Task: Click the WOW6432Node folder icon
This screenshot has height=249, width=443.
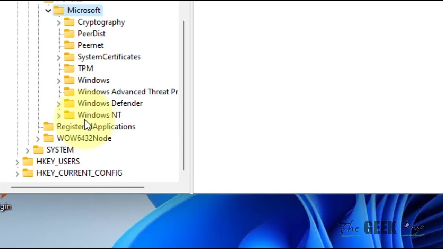Action: 48,138
